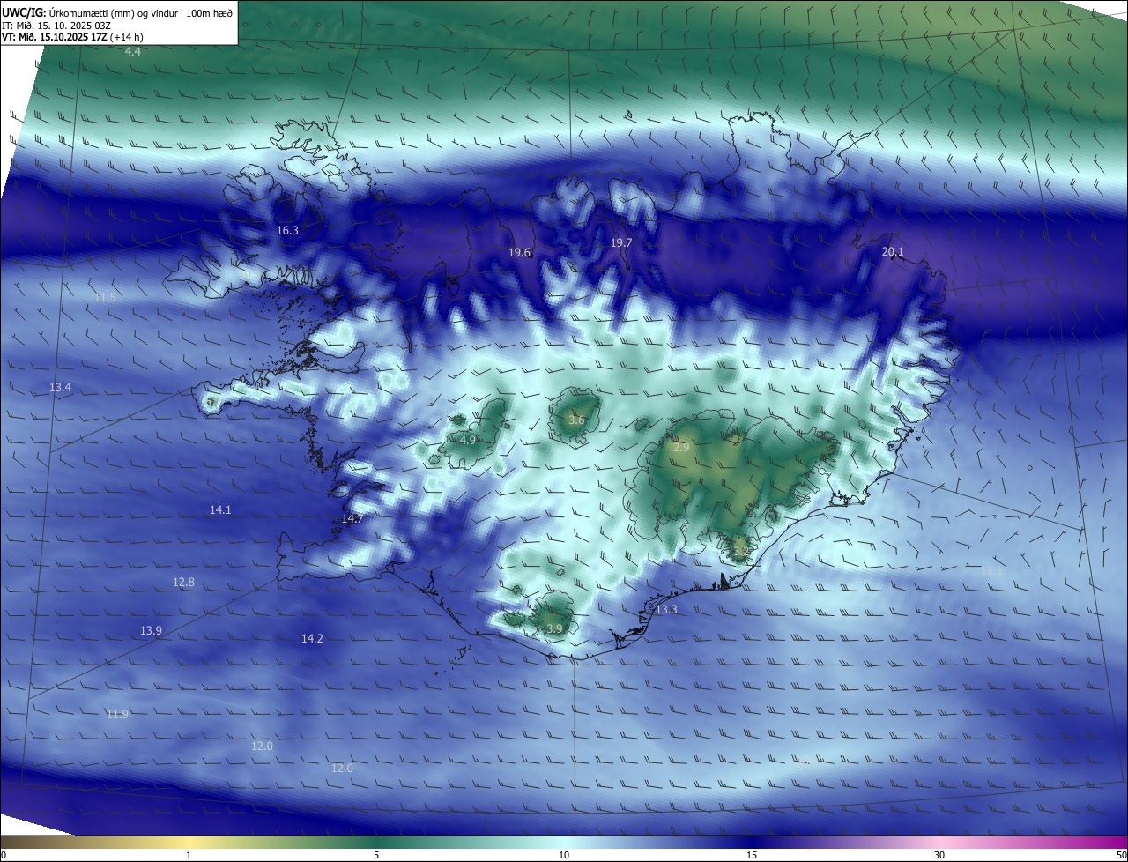Click the 12.8 value label
Screen dimensions: 1128x862
click(183, 583)
